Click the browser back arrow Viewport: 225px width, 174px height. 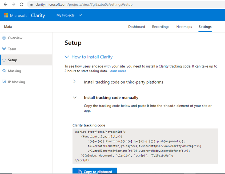point(5,5)
